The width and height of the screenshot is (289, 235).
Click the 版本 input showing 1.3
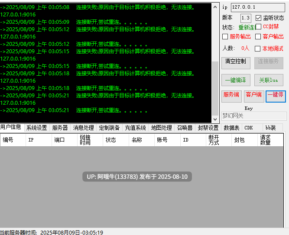246,18
